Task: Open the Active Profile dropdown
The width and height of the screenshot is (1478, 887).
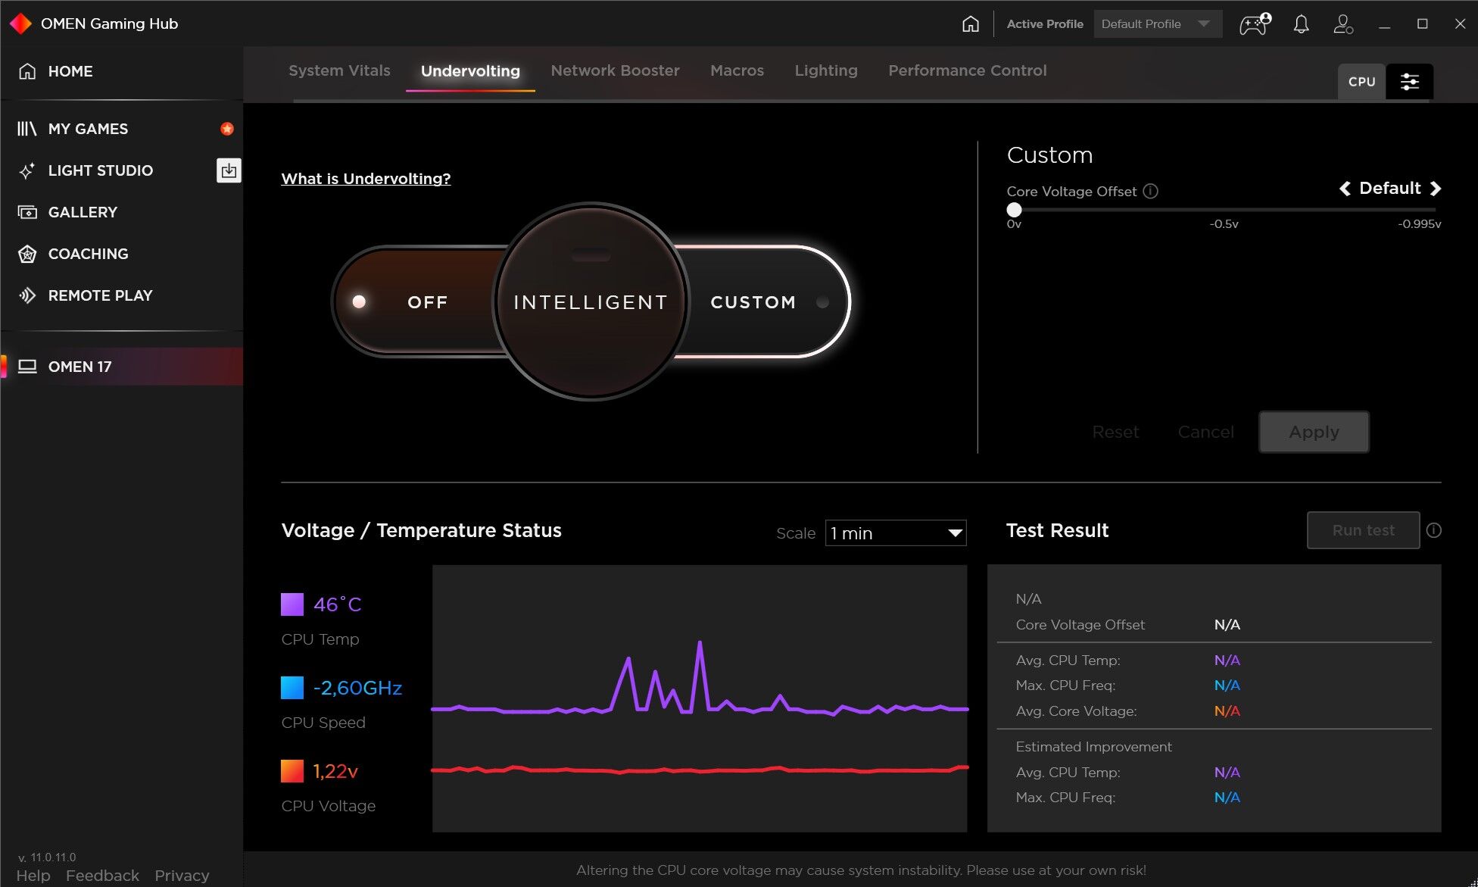Action: click(1157, 24)
